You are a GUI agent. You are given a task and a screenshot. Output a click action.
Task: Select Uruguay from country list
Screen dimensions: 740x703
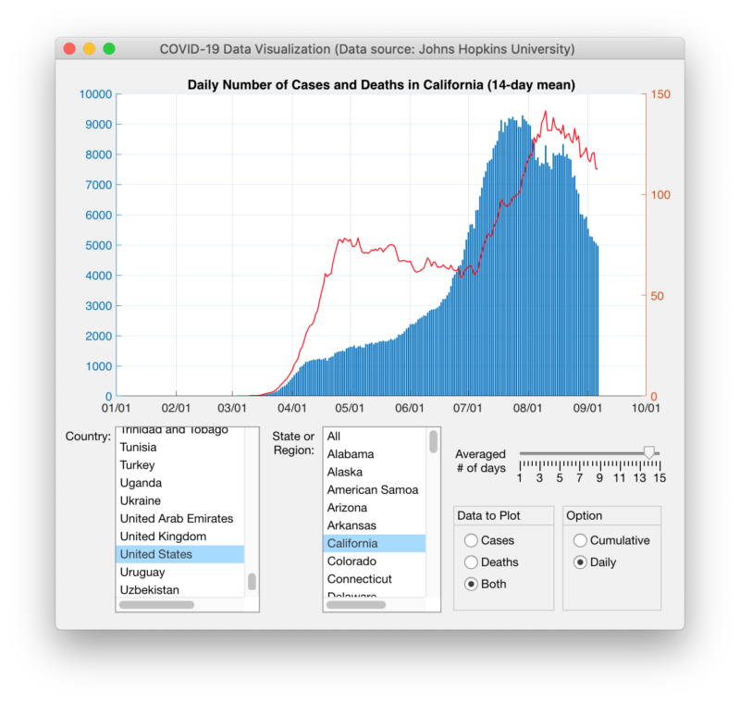pos(142,572)
